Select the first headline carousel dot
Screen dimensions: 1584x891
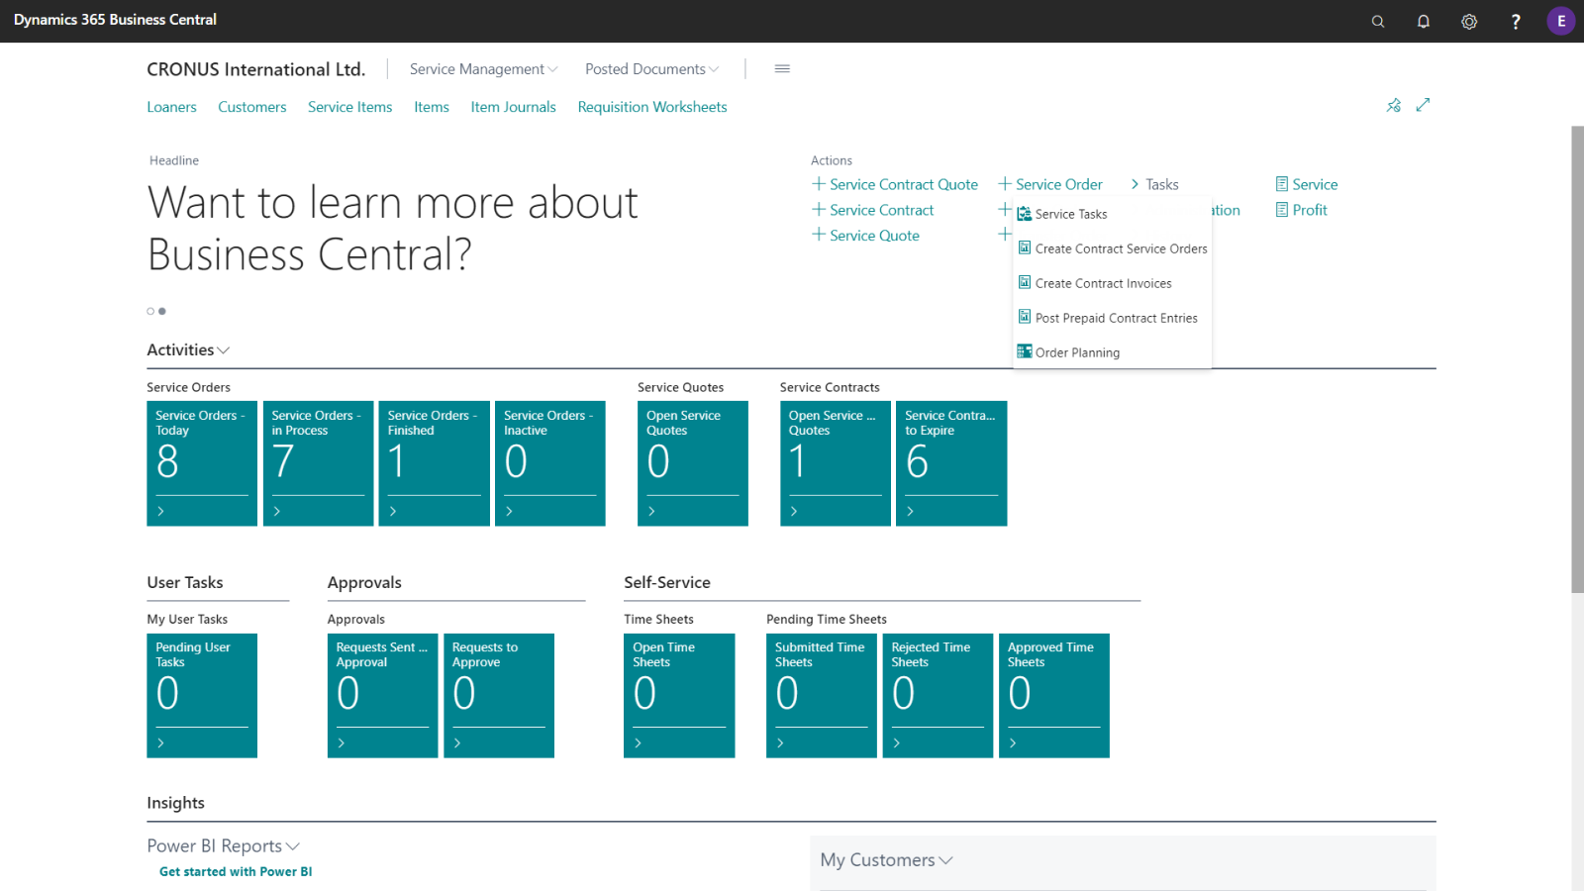[x=150, y=311]
